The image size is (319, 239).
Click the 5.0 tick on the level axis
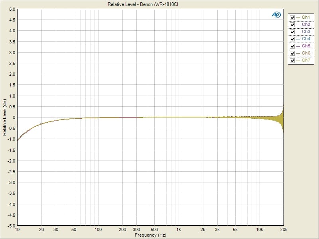(12, 9)
